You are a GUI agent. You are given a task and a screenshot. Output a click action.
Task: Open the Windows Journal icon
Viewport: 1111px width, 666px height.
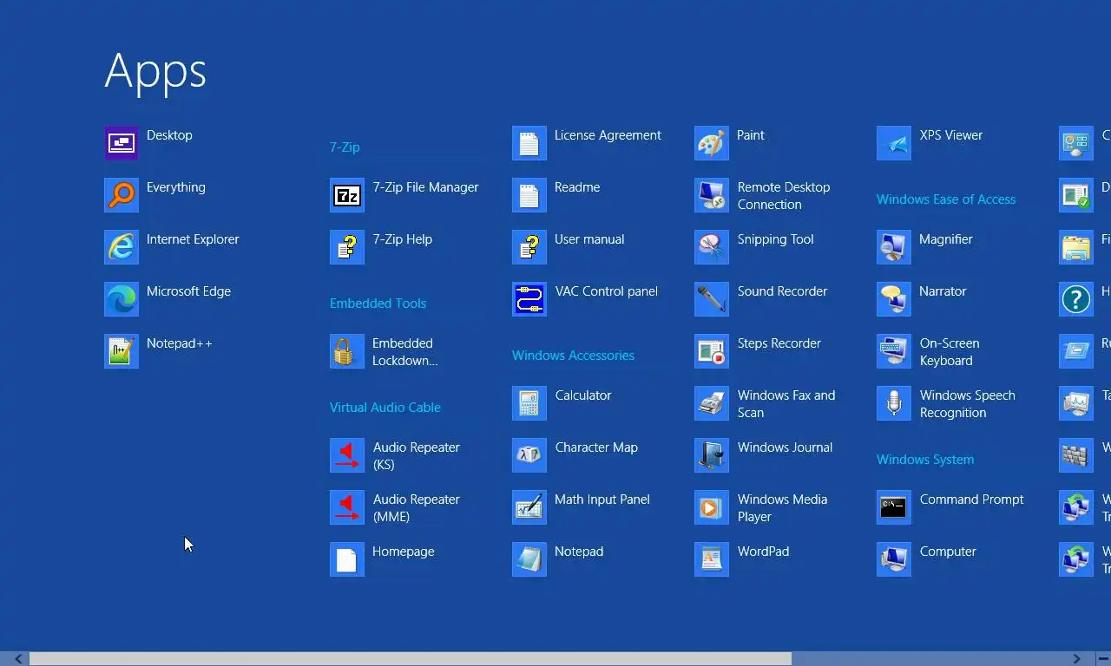(712, 455)
